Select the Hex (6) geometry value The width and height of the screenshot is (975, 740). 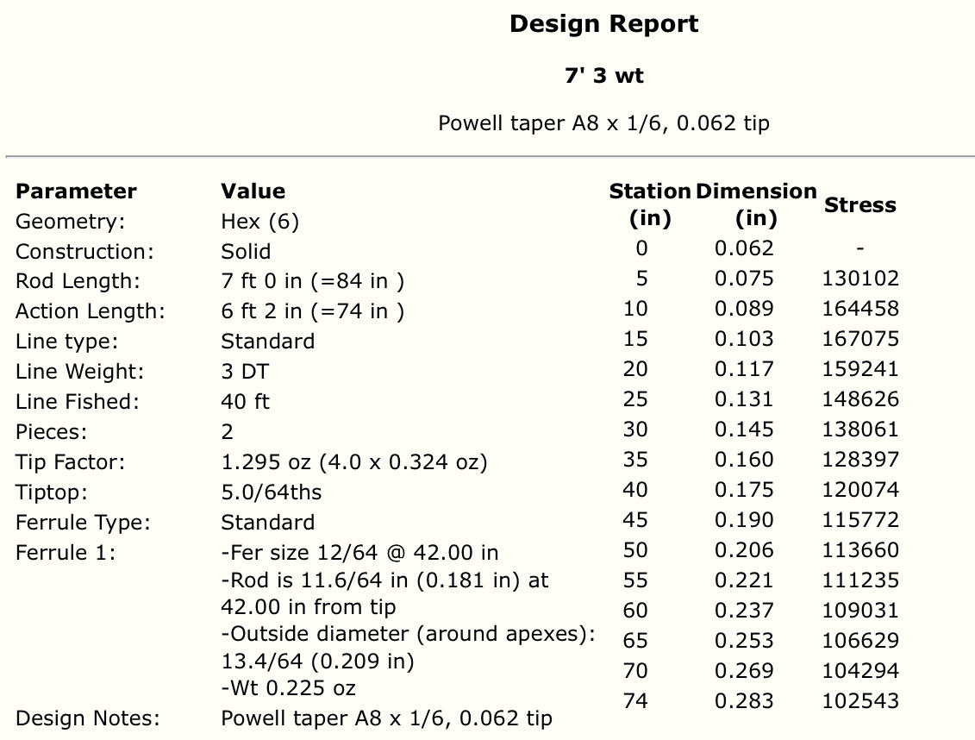pyautogui.click(x=260, y=222)
